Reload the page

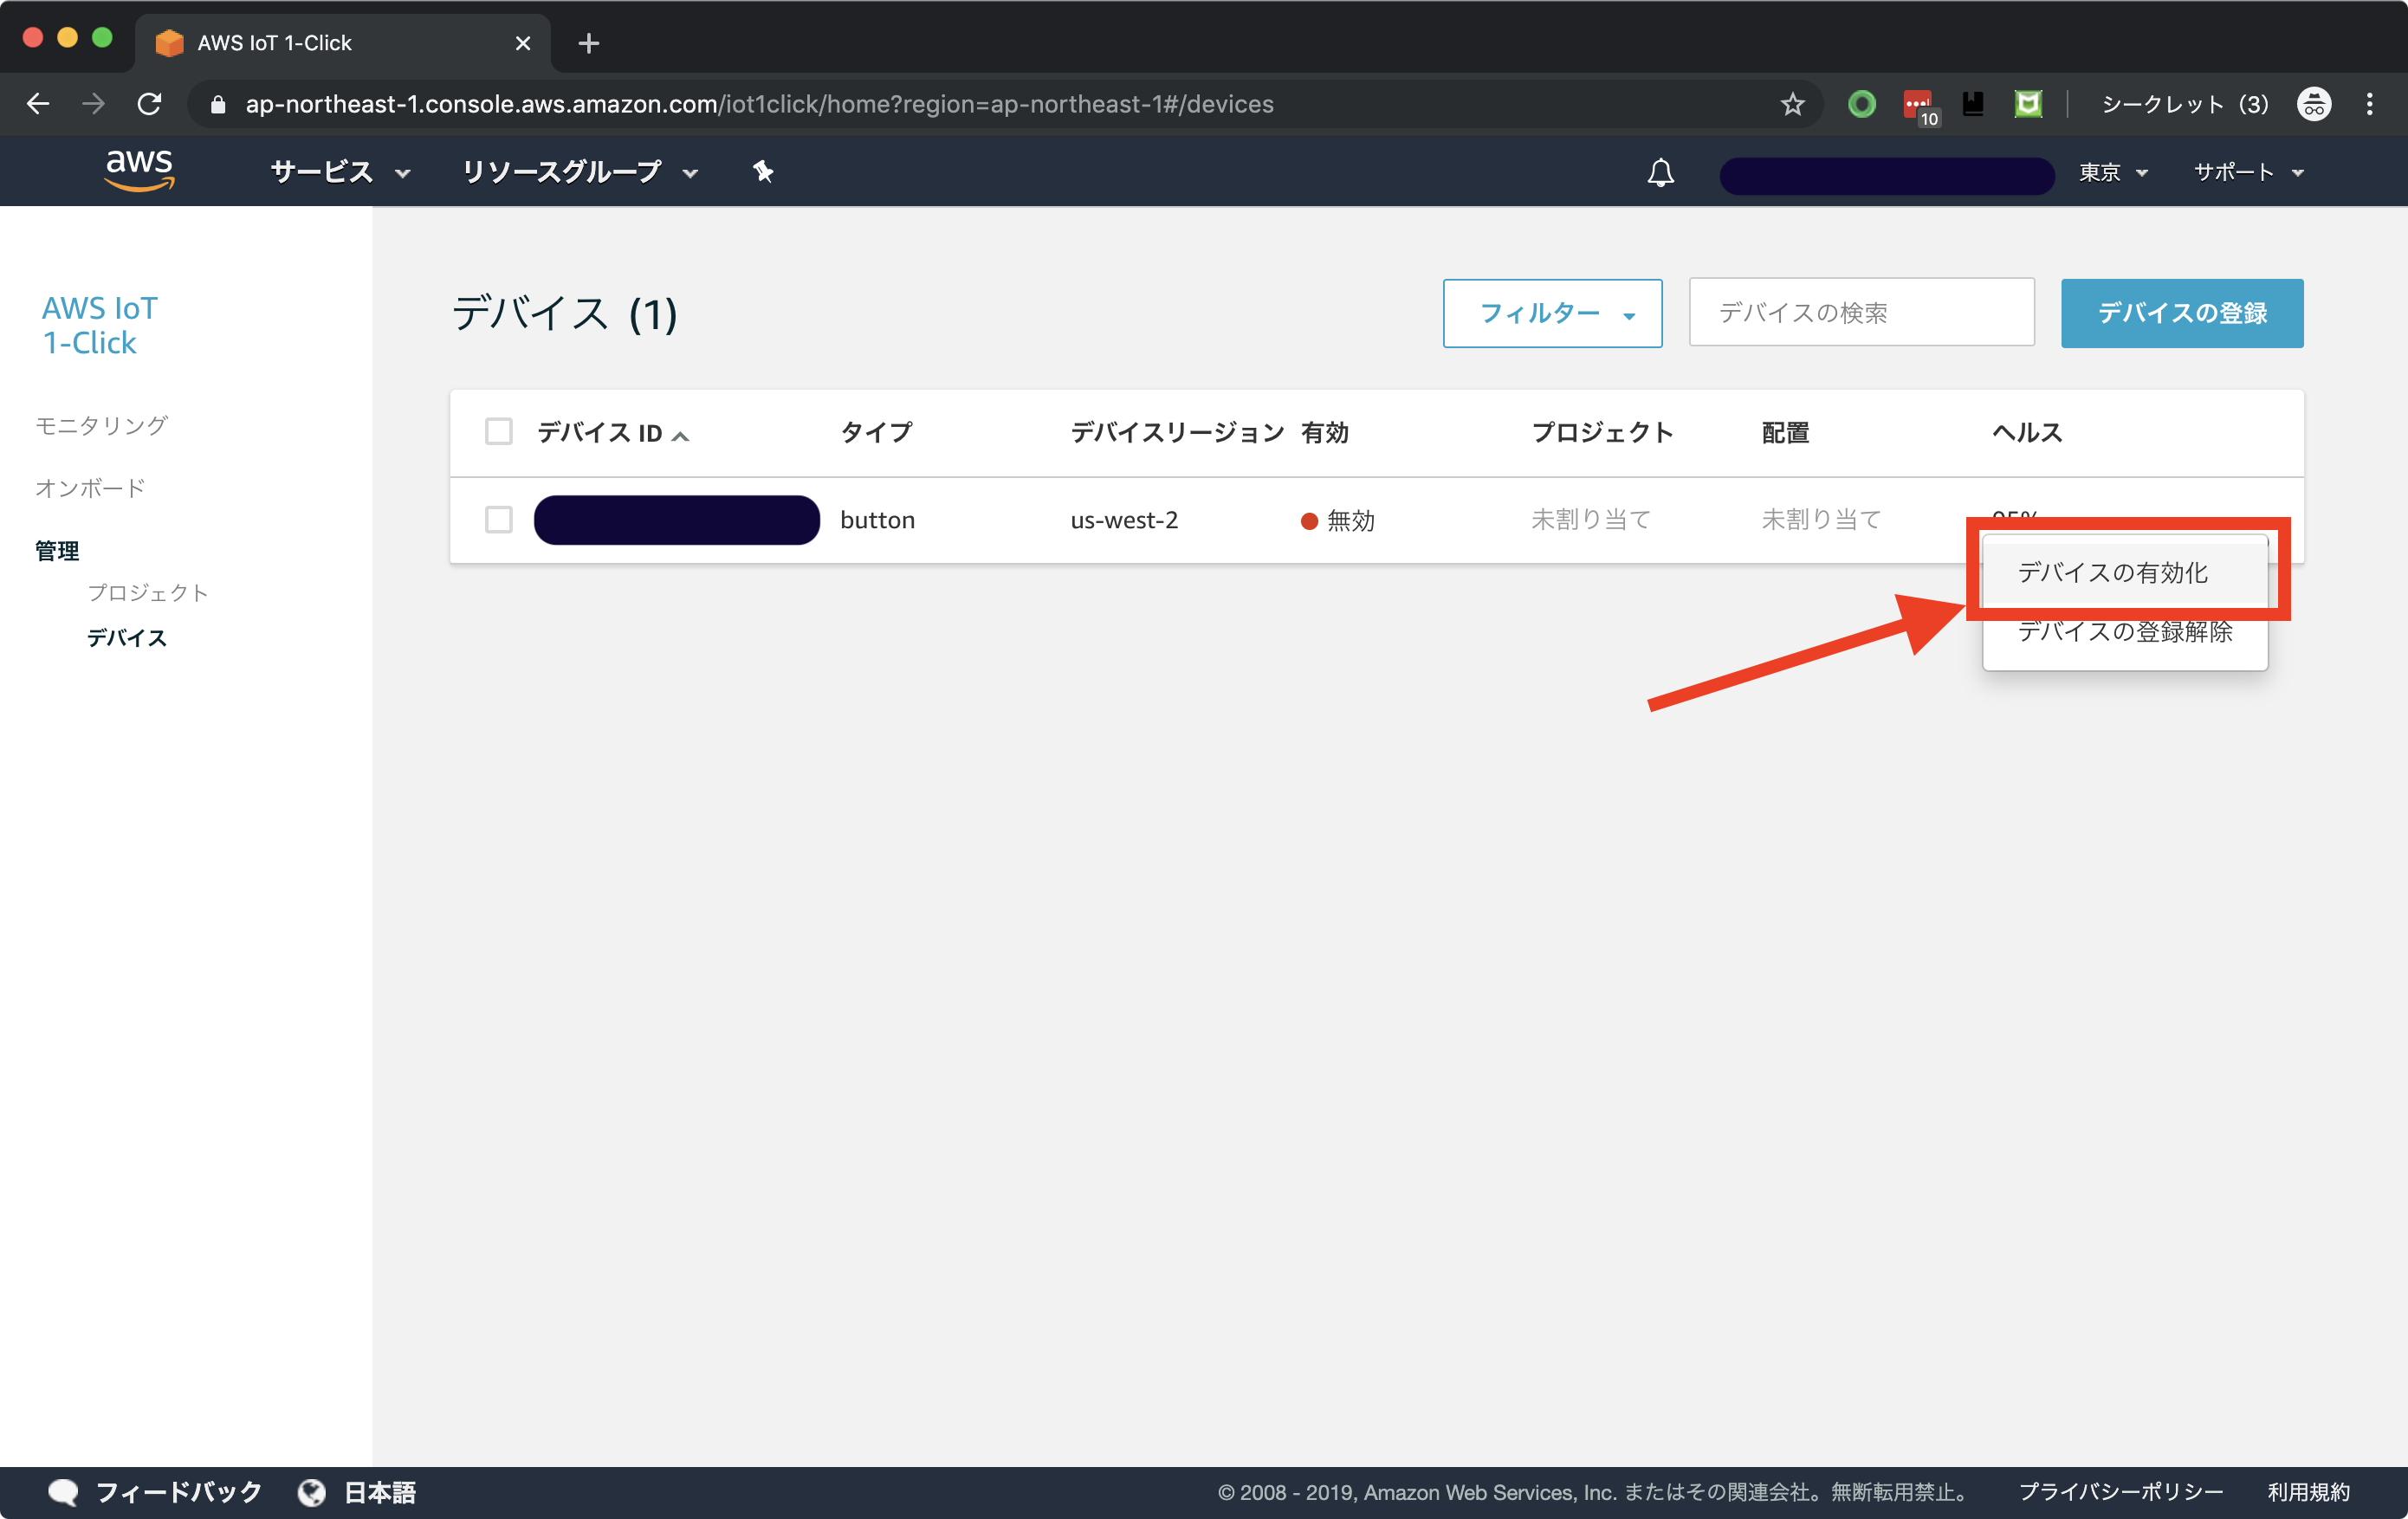pos(149,104)
